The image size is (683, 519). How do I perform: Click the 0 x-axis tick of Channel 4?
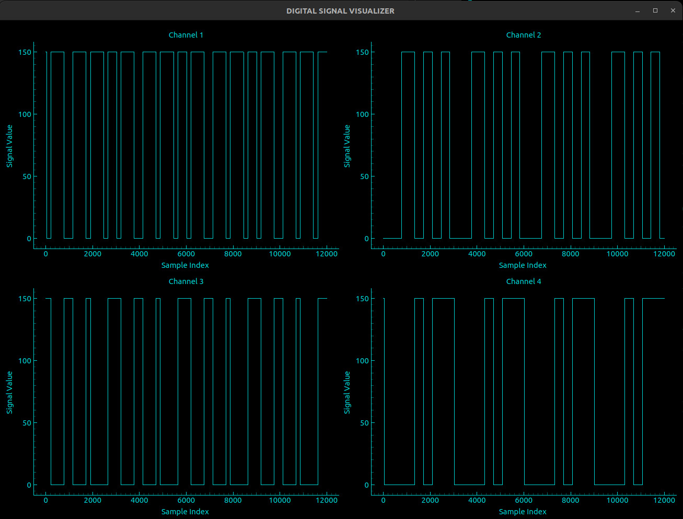[x=383, y=500]
